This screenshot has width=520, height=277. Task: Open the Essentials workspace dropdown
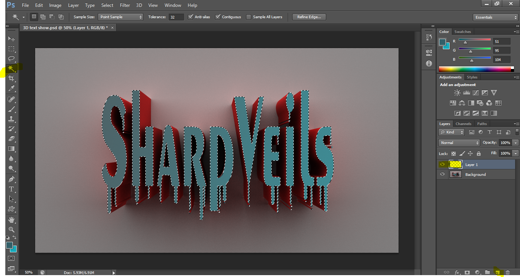[x=495, y=17]
